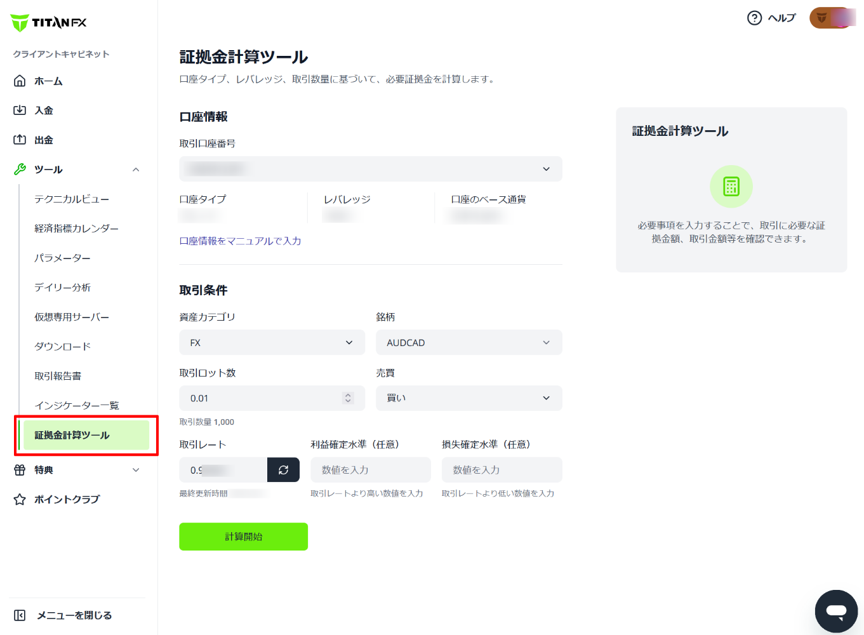Open the chat support bubble
The height and width of the screenshot is (635, 864).
[836, 611]
